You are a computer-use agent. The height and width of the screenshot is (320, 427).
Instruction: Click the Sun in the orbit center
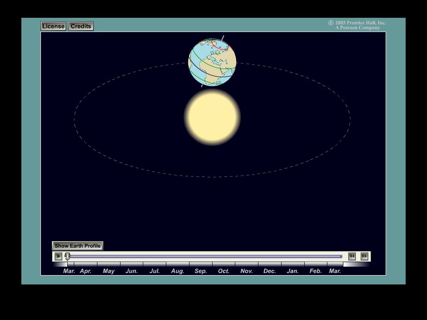pos(212,117)
